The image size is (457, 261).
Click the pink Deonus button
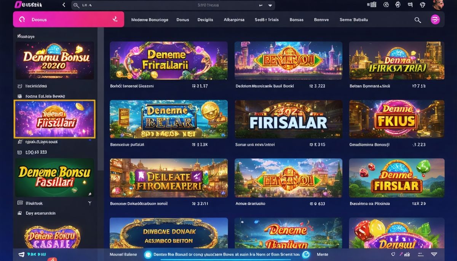click(69, 19)
